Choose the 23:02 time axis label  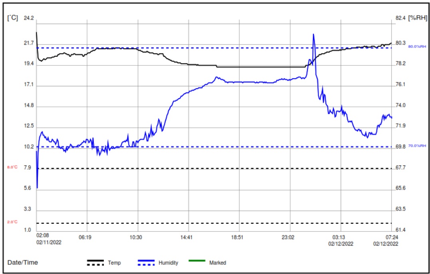click(x=288, y=237)
